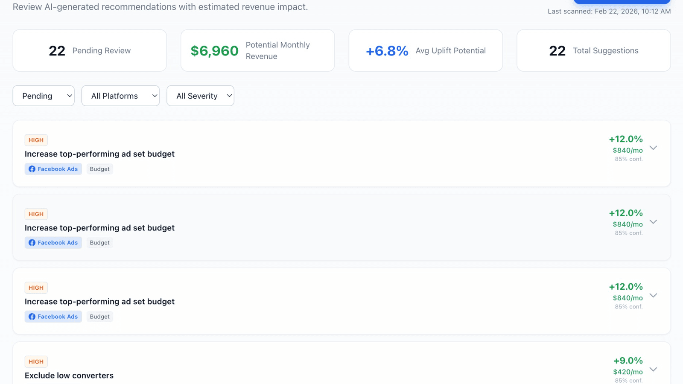
Task: Click the Budget tag in the second suggestion card
Action: coord(99,243)
